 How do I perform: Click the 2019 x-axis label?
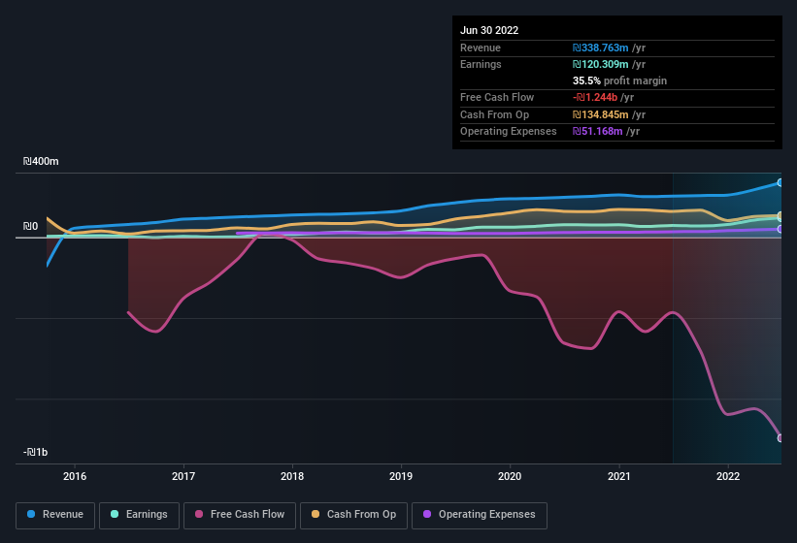401,476
